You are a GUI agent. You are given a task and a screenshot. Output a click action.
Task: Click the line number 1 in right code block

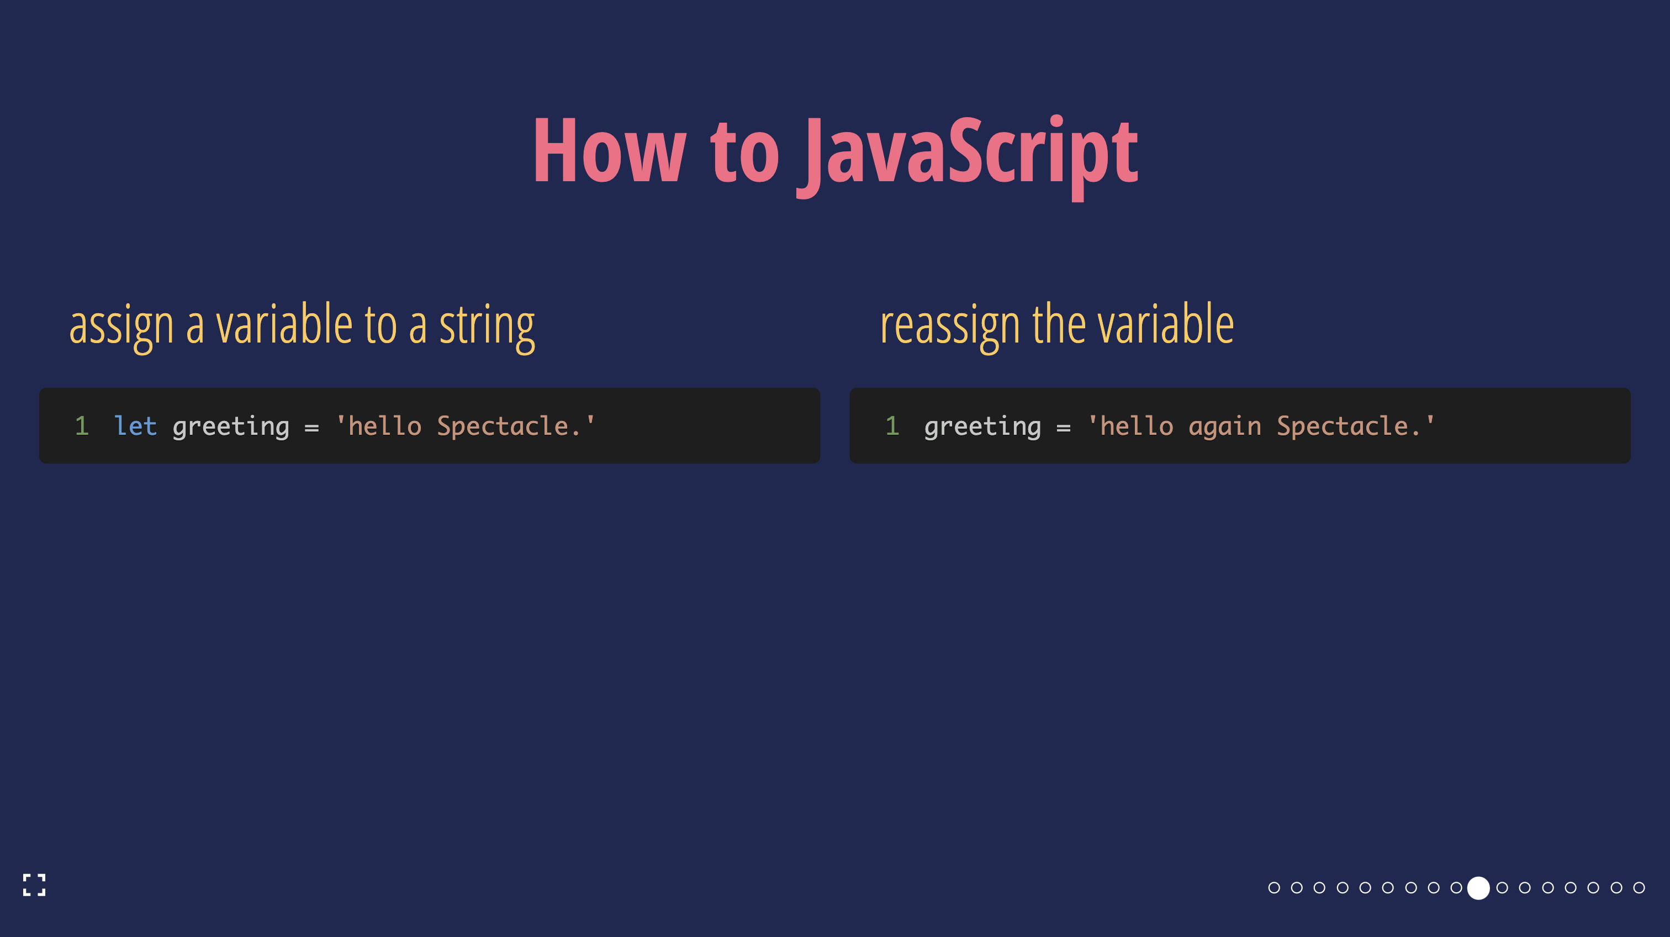pos(894,426)
